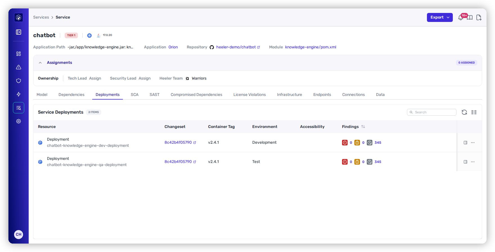This screenshot has height=252, width=495.
Task: Open the Compromised Dependencies tab
Action: click(x=196, y=94)
